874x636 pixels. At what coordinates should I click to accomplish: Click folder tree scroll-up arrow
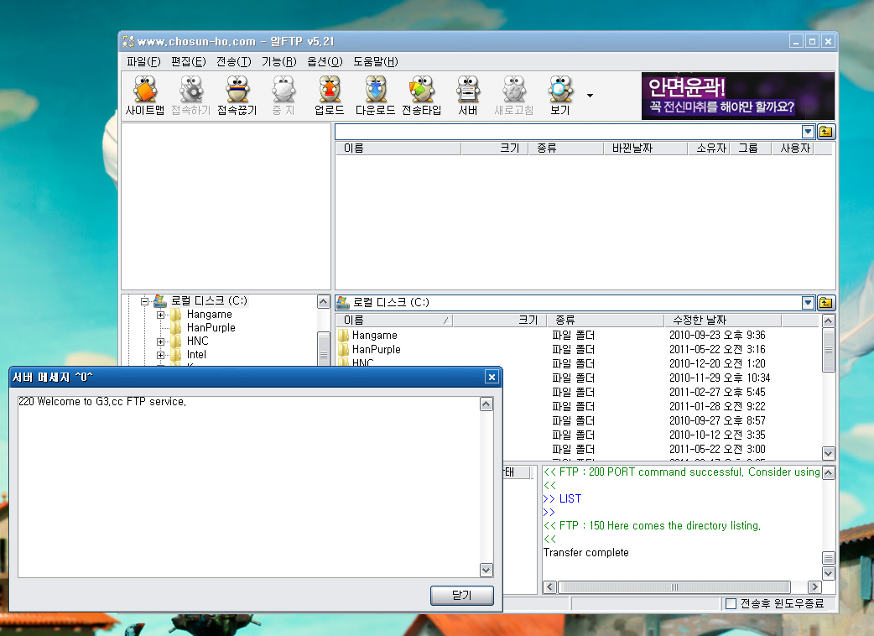coord(323,301)
